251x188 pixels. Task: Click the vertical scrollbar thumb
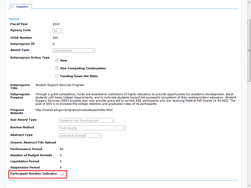coord(249,51)
